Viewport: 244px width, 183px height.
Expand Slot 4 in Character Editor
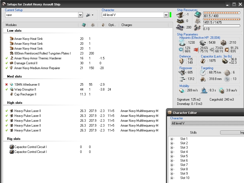coord(172,152)
